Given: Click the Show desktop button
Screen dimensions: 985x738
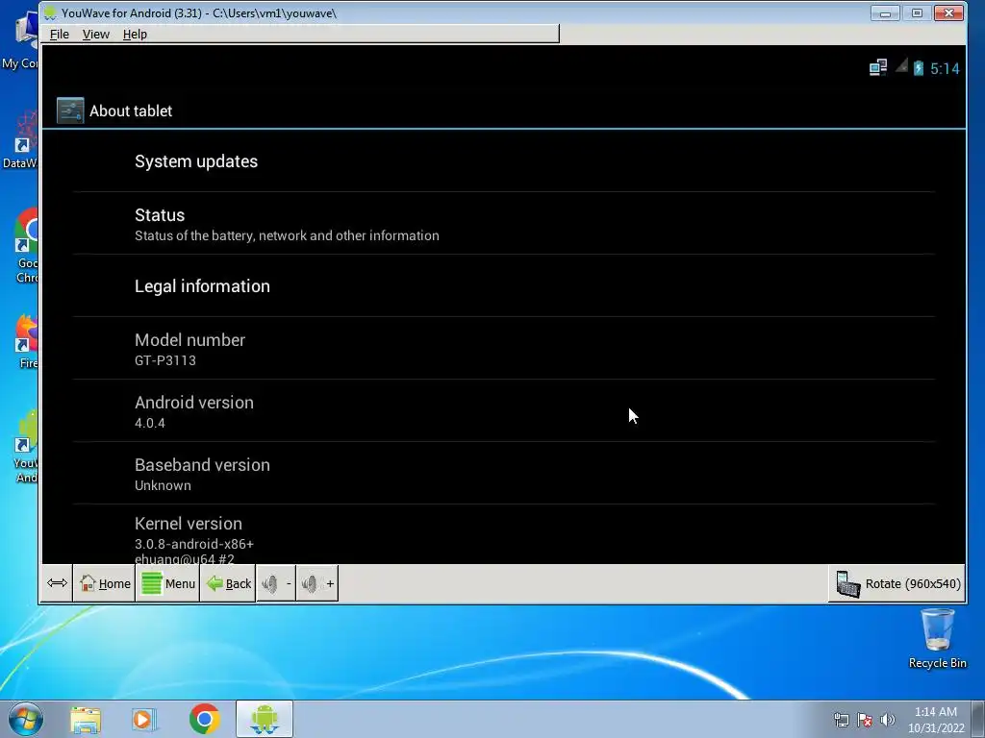Looking at the screenshot, I should point(978,719).
